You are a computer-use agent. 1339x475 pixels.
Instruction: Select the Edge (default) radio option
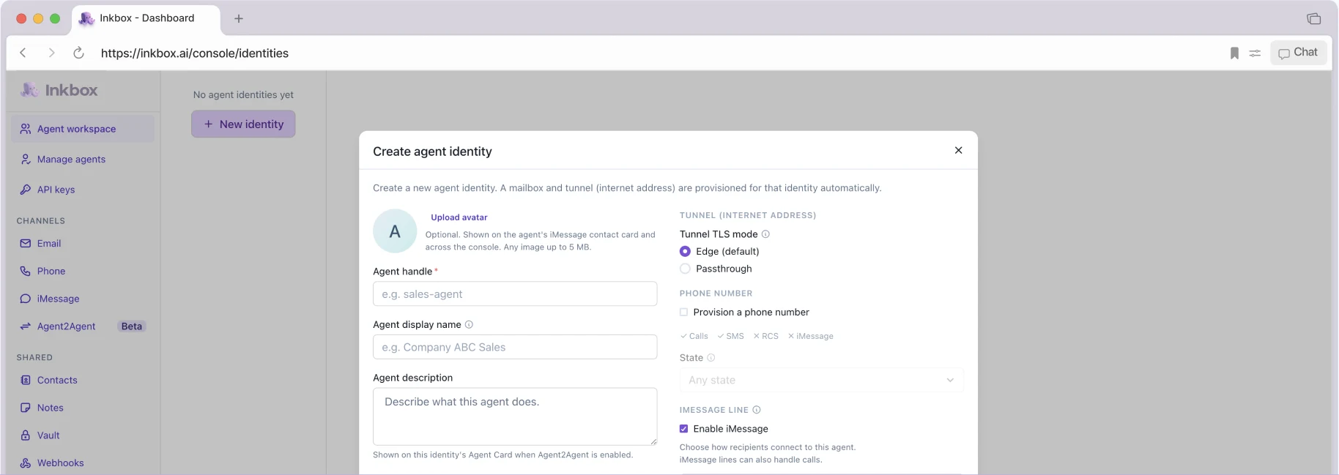click(685, 251)
